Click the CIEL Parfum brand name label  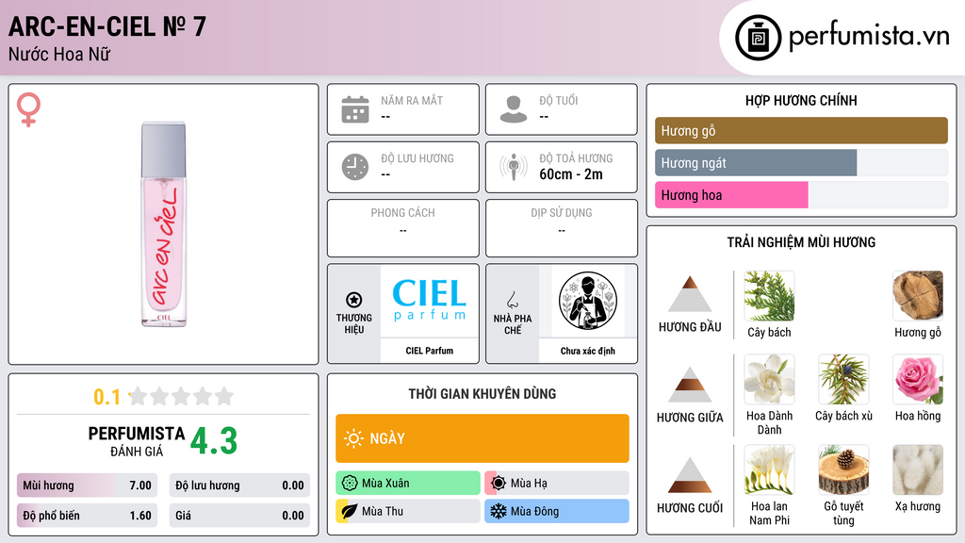(x=430, y=351)
